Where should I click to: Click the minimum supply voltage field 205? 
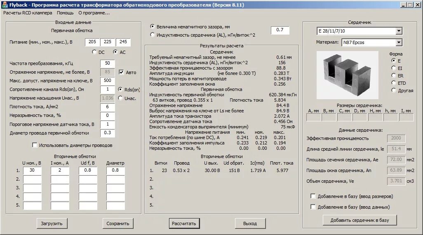(x=92, y=42)
